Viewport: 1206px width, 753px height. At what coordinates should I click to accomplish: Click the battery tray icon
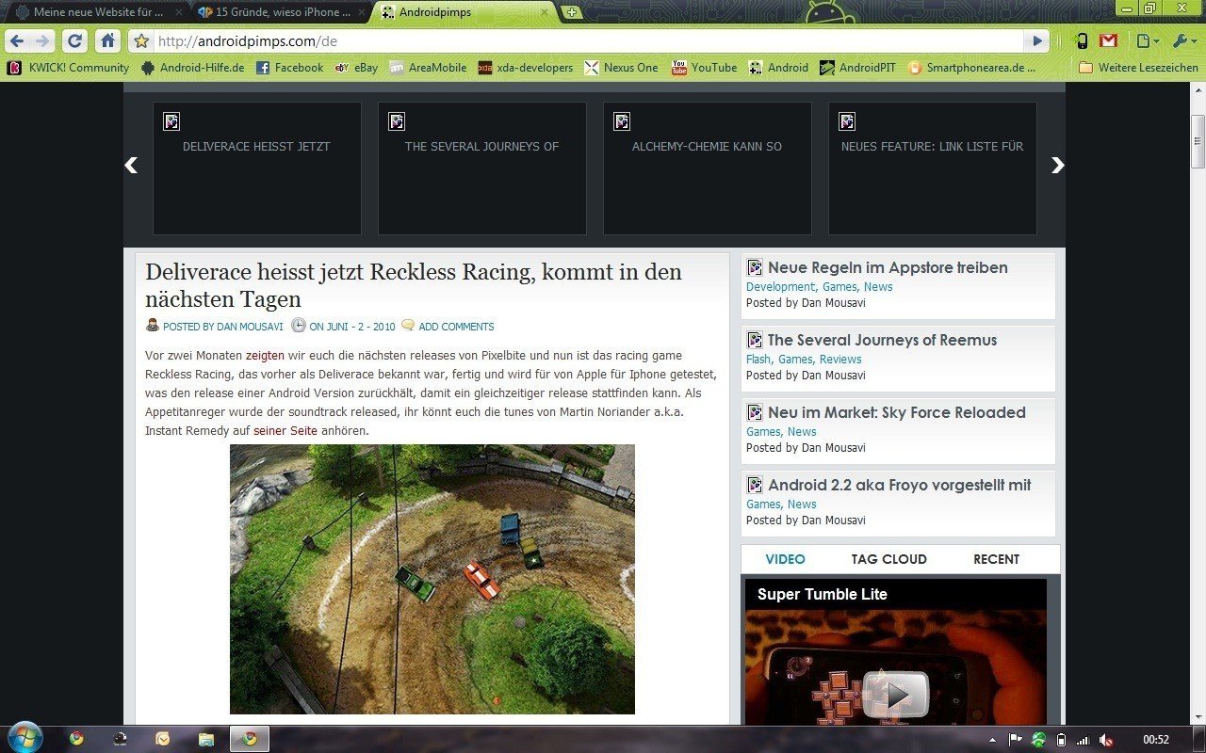coord(1061,740)
